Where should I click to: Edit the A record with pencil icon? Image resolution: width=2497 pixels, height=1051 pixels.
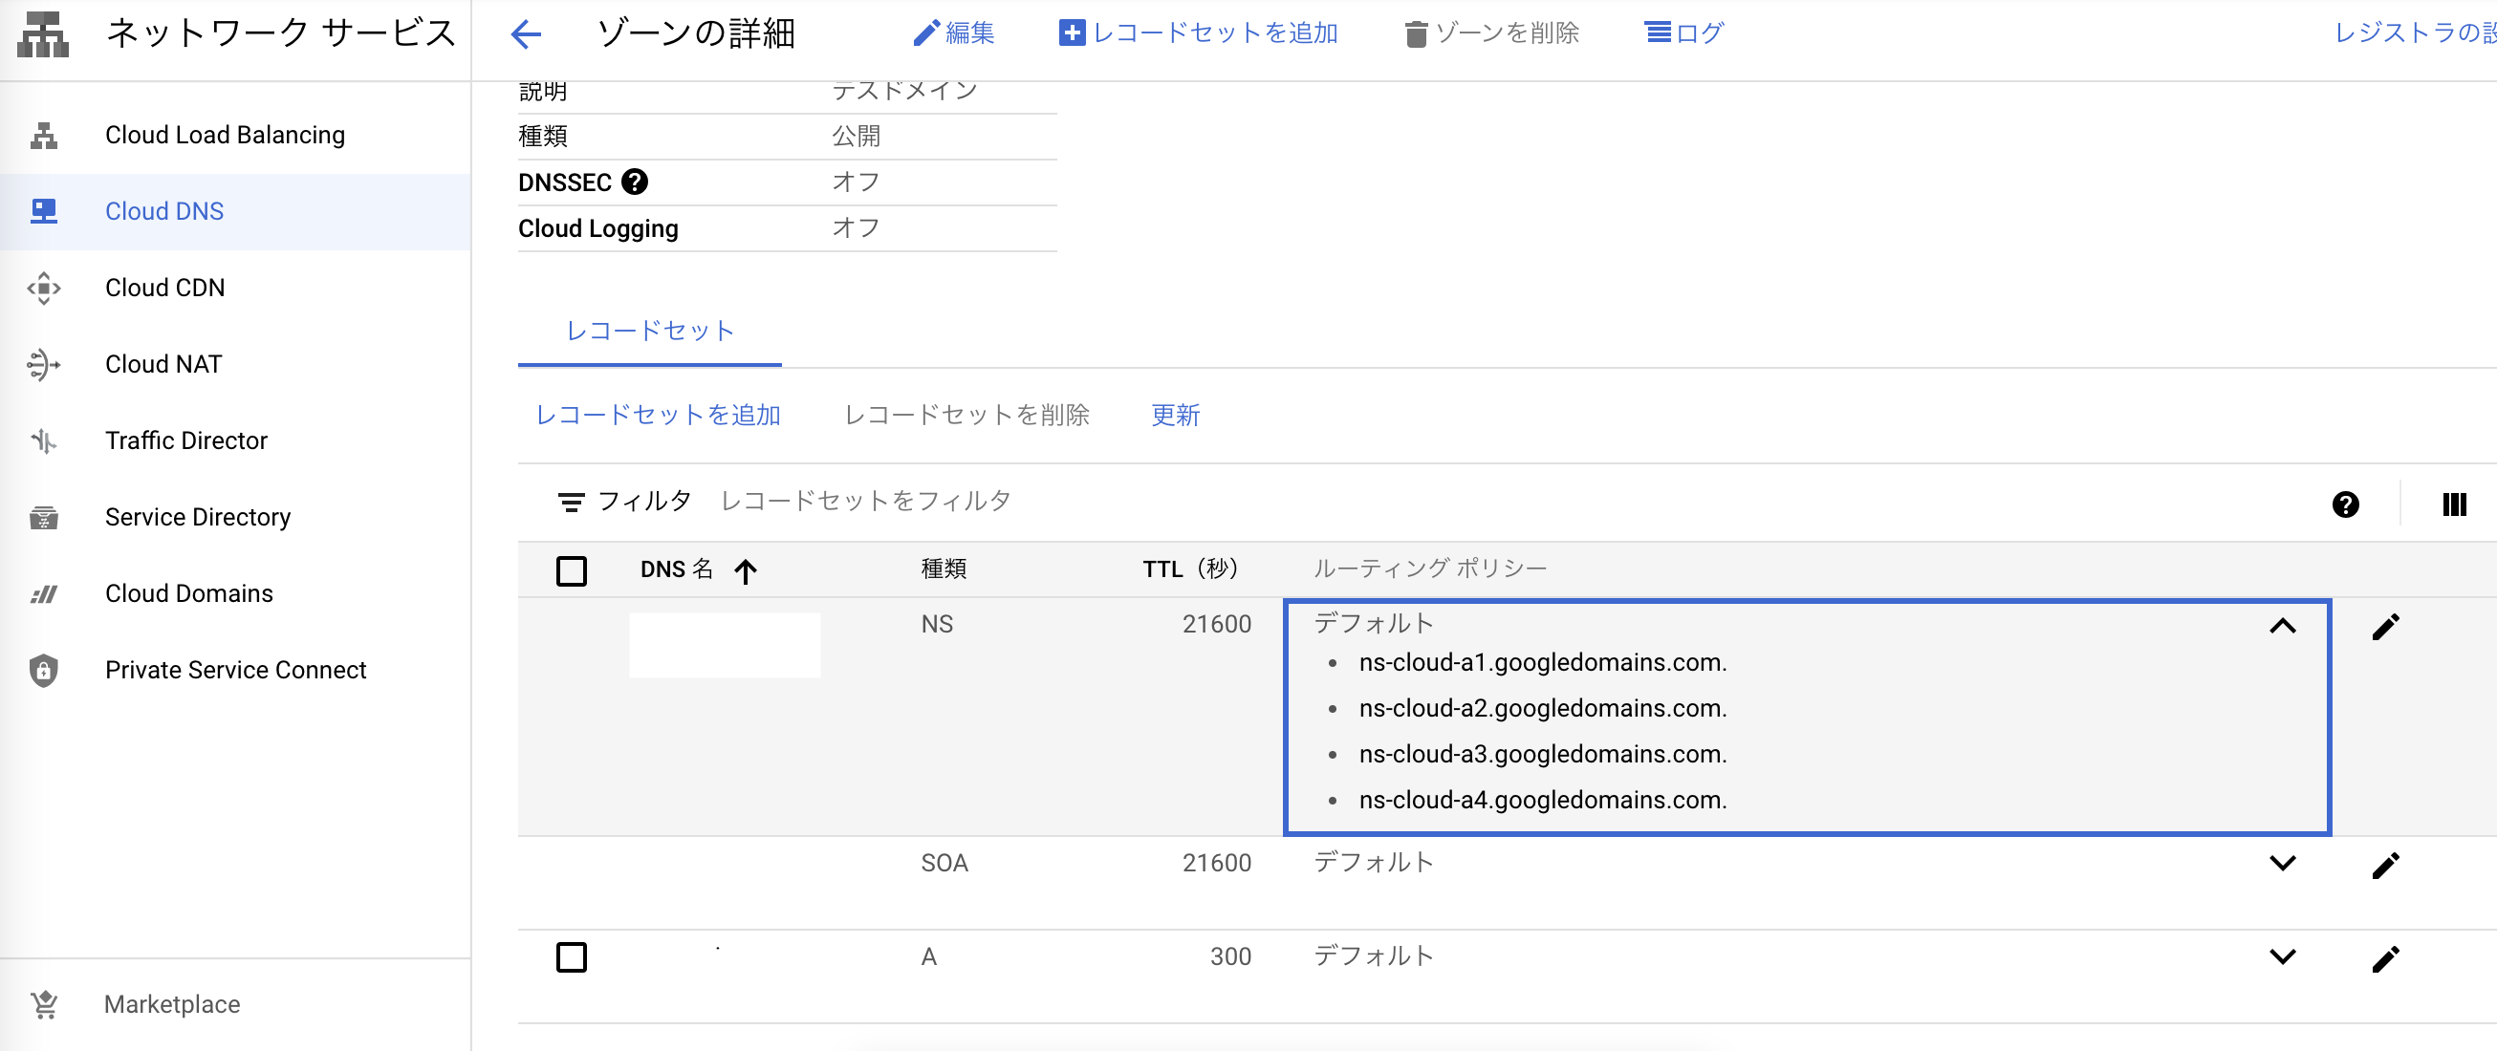pyautogui.click(x=2384, y=959)
